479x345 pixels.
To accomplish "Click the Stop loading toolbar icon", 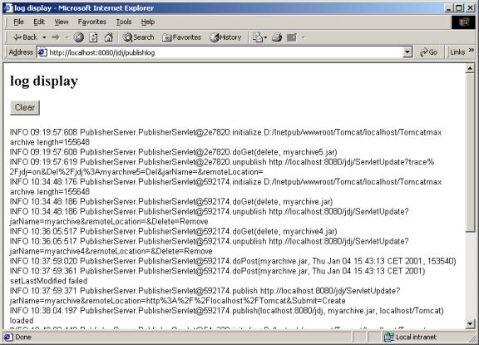I will (x=79, y=37).
